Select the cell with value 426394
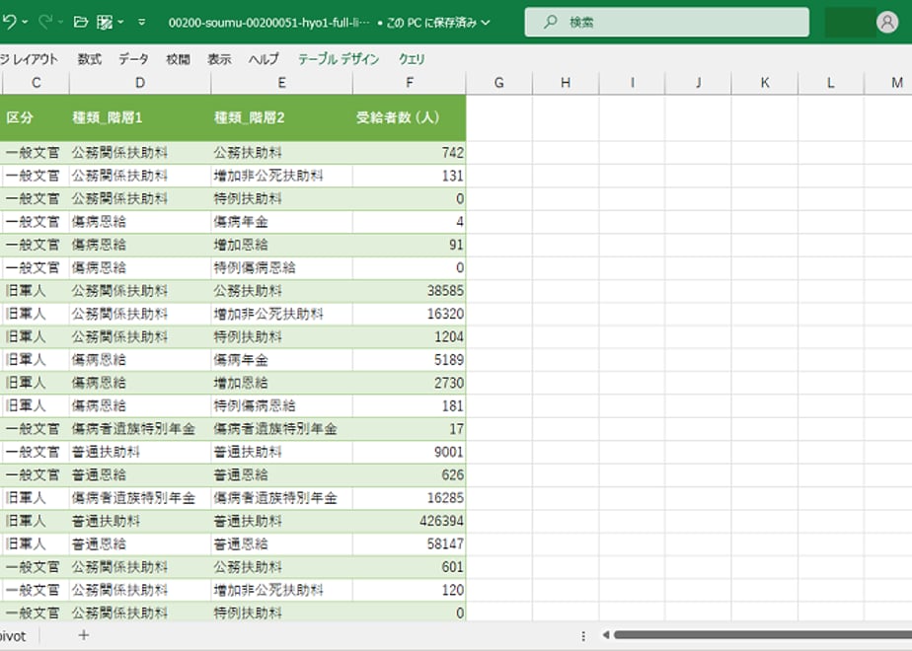This screenshot has height=651, width=912. point(410,521)
